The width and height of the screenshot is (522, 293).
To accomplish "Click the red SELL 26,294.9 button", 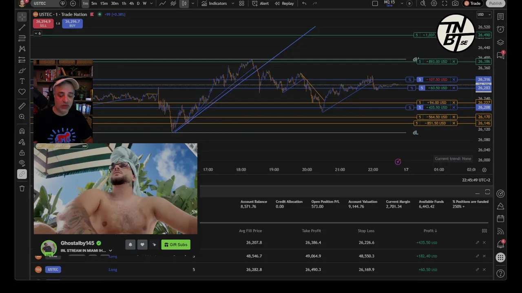I will tap(43, 23).
